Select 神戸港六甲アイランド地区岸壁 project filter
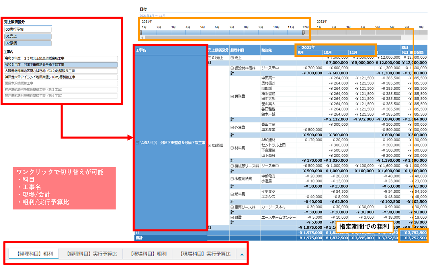 click(x=61, y=77)
